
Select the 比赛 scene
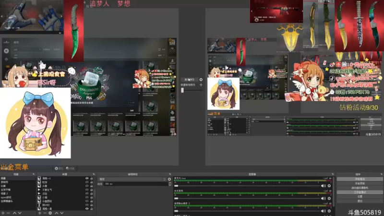tap(18, 186)
